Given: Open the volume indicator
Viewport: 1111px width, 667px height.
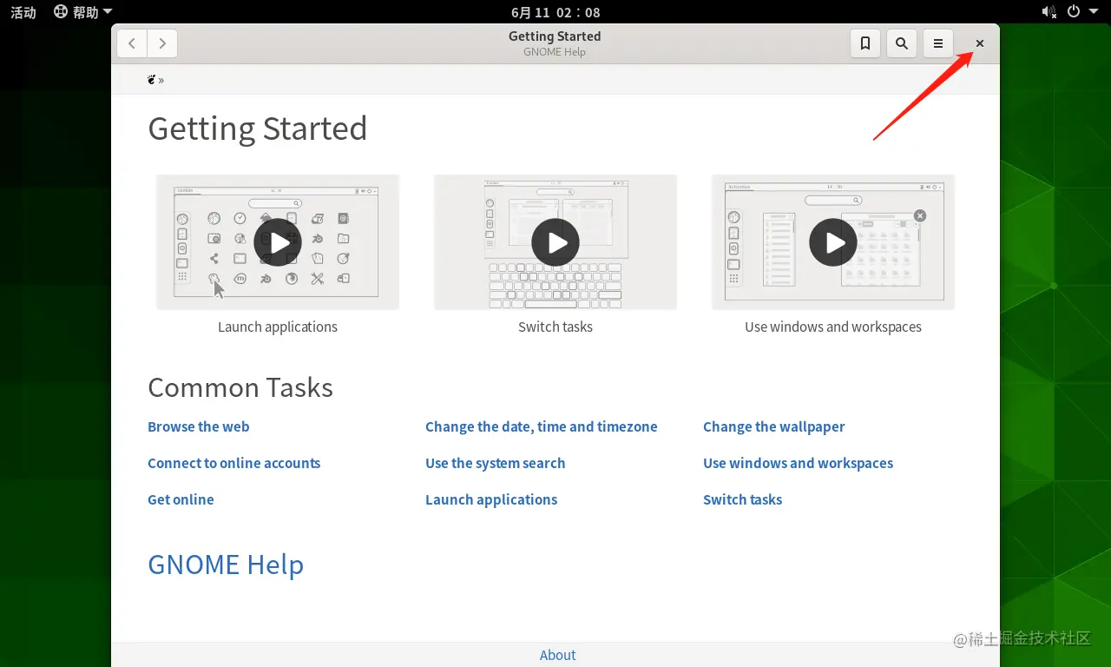Looking at the screenshot, I should pyautogui.click(x=1049, y=12).
